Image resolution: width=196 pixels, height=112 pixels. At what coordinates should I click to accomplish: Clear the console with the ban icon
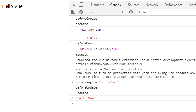click(81, 12)
